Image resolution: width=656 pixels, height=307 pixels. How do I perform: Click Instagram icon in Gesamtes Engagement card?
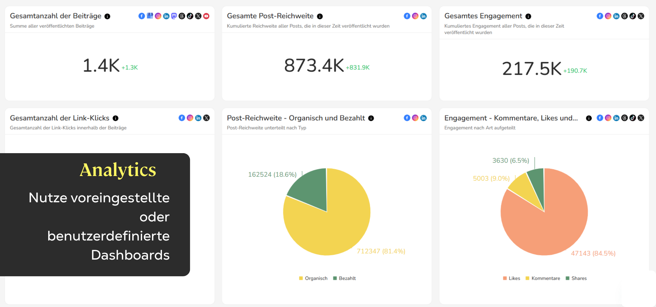608,16
